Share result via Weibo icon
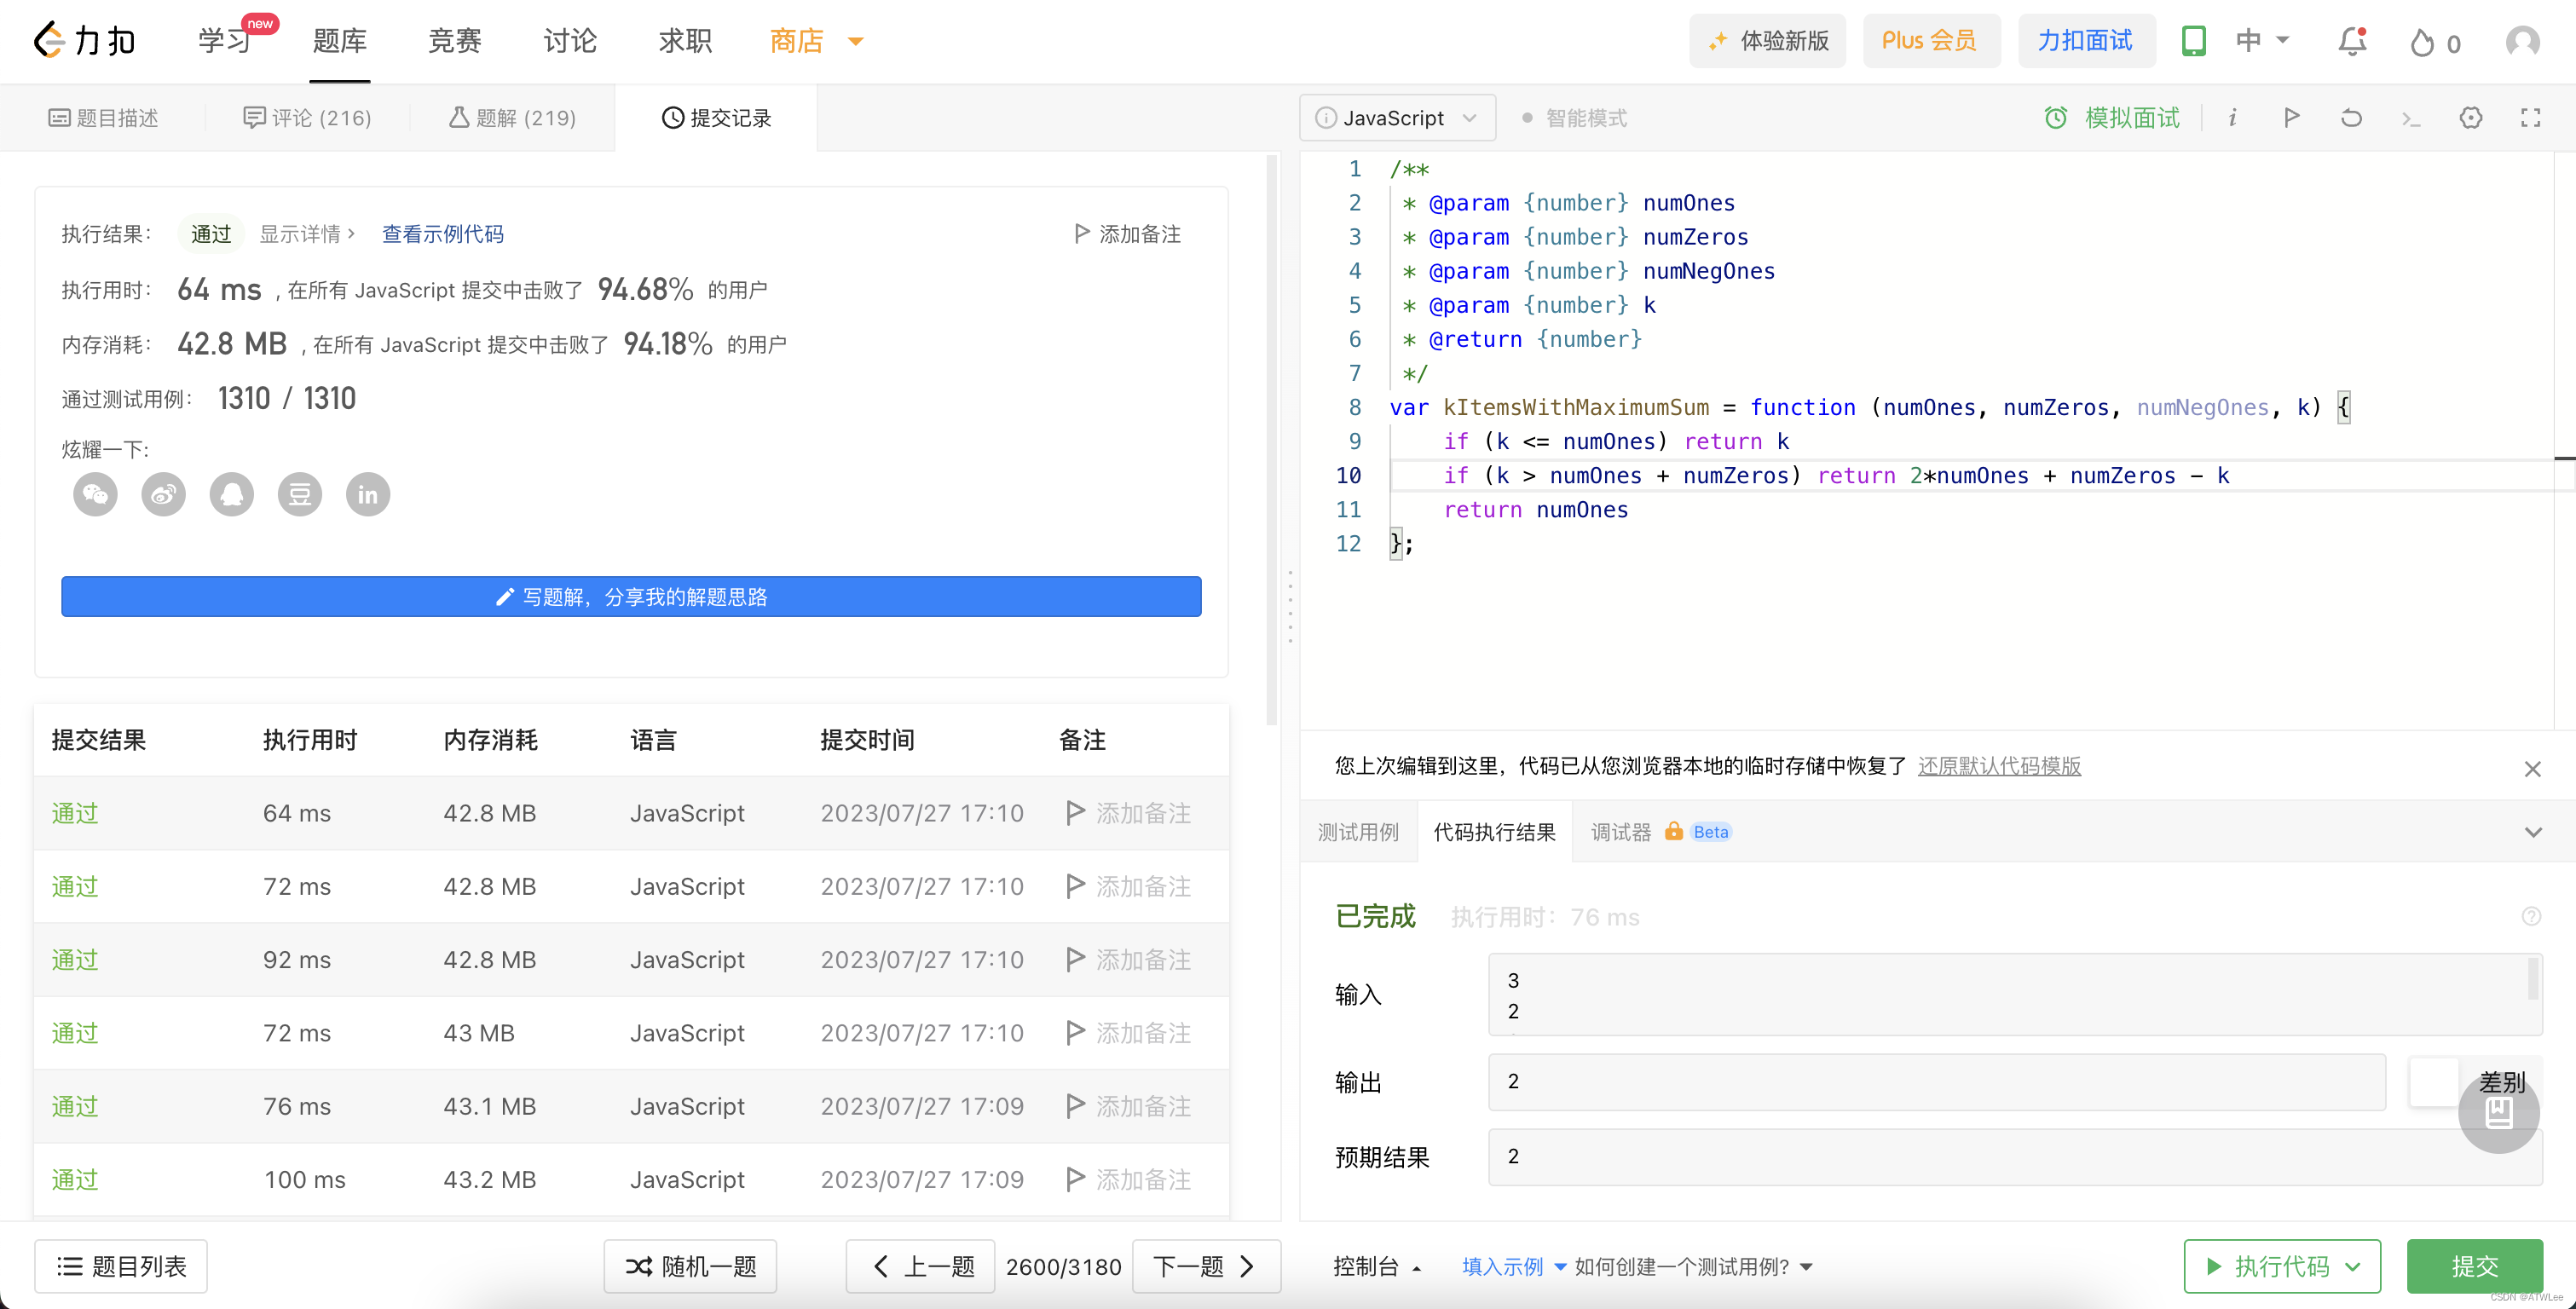Image resolution: width=2576 pixels, height=1309 pixels. [163, 494]
